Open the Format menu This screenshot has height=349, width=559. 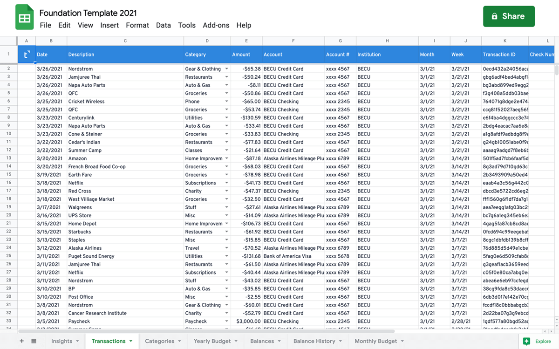(137, 25)
